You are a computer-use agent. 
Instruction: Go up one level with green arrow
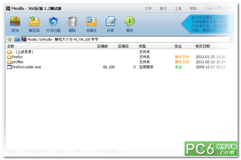coord(10,39)
